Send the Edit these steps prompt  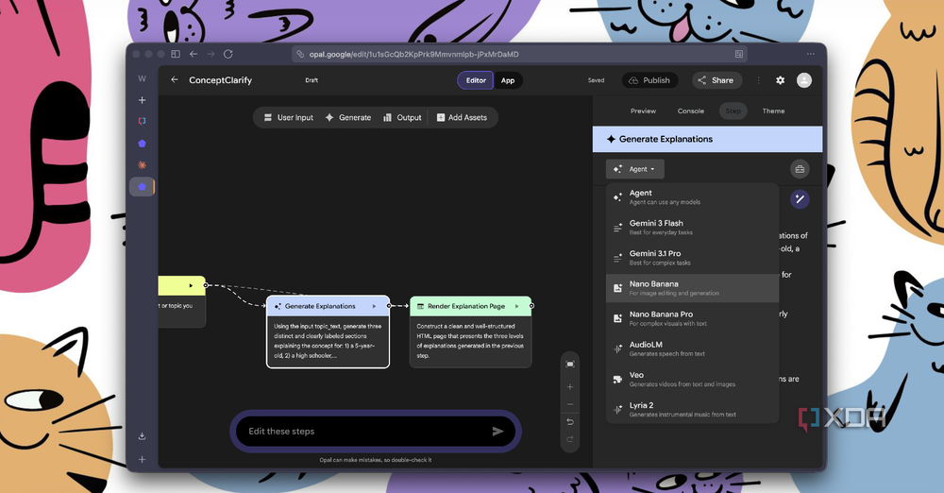click(x=497, y=431)
